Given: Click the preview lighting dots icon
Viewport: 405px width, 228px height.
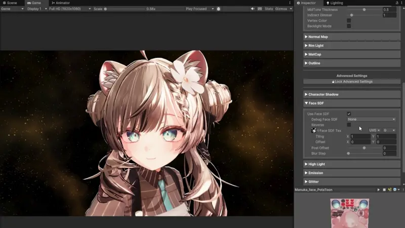Looking at the screenshot, I should (389, 189).
